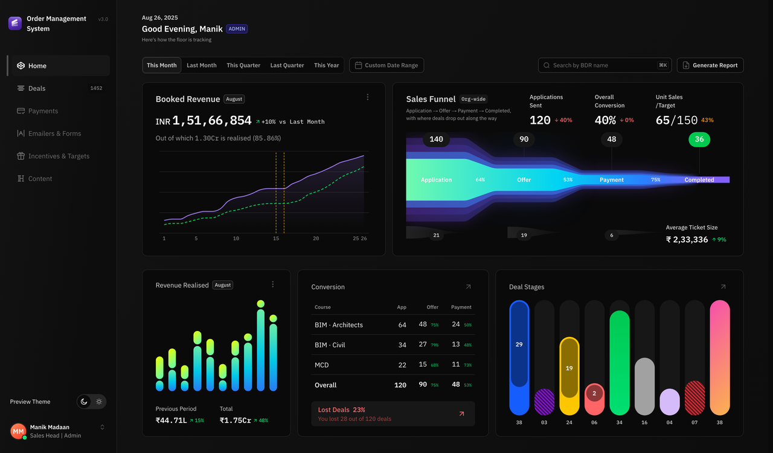Switch preview theme to light sun option
Image resolution: width=773 pixels, height=453 pixels.
click(x=100, y=402)
